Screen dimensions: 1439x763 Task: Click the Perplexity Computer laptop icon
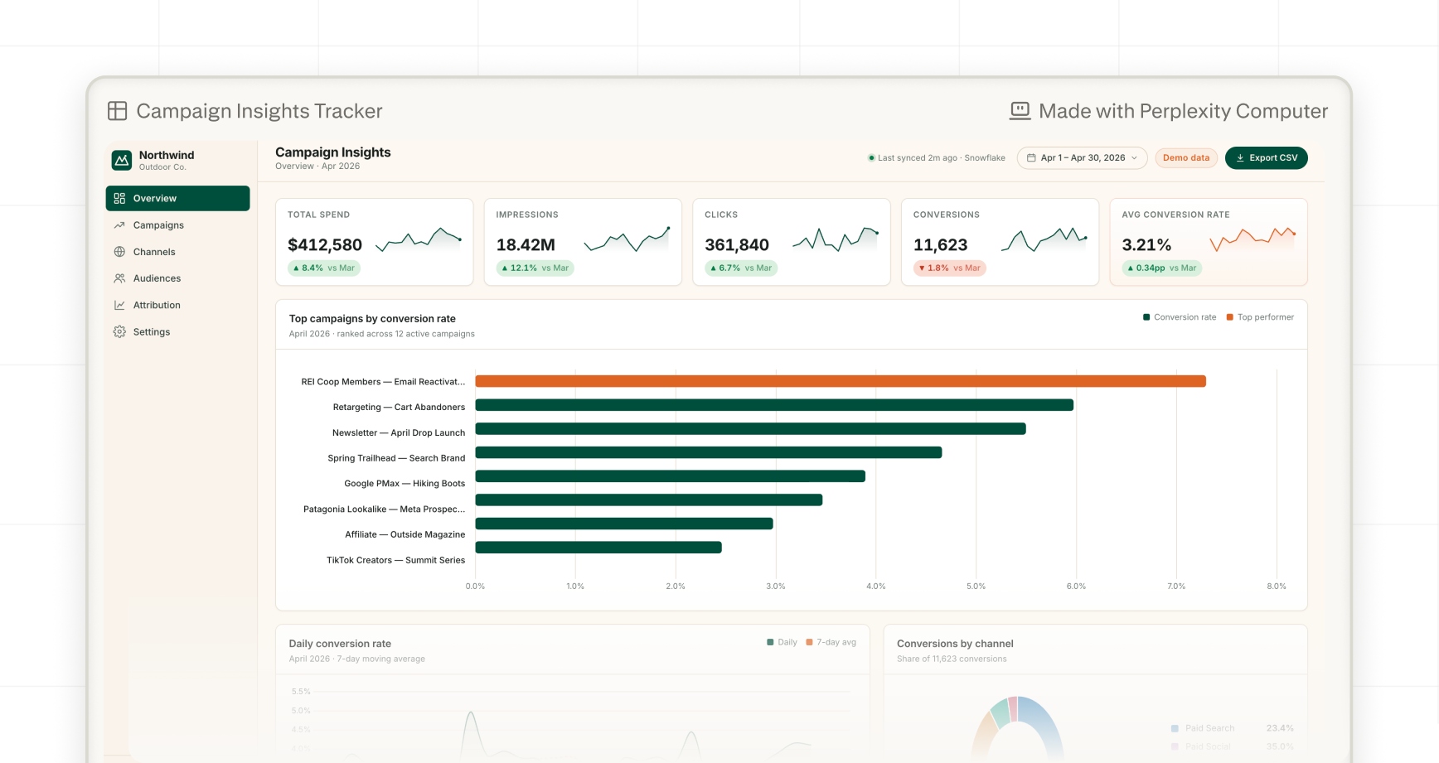[1020, 111]
